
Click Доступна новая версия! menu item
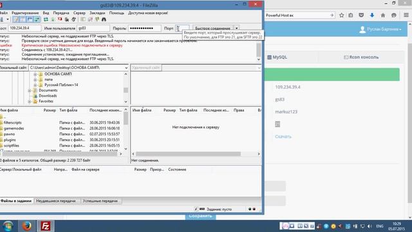point(148,13)
